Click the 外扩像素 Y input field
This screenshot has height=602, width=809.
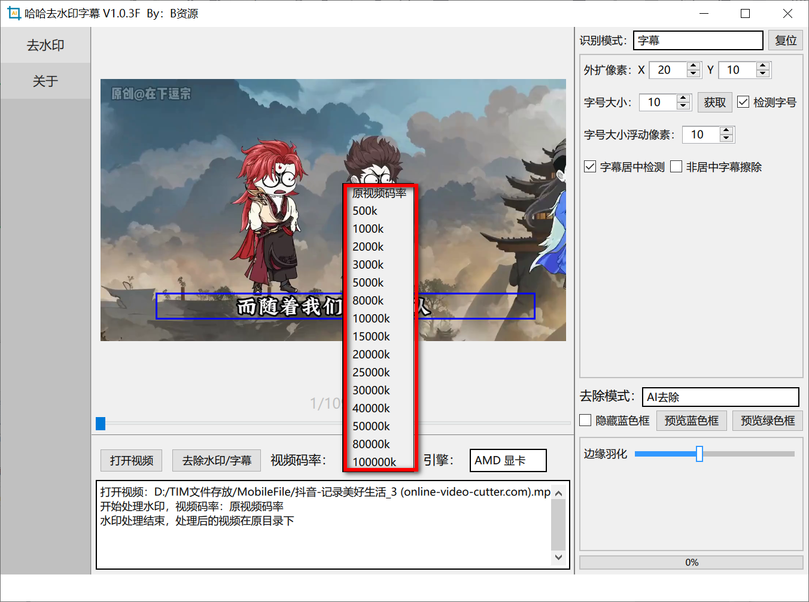738,70
